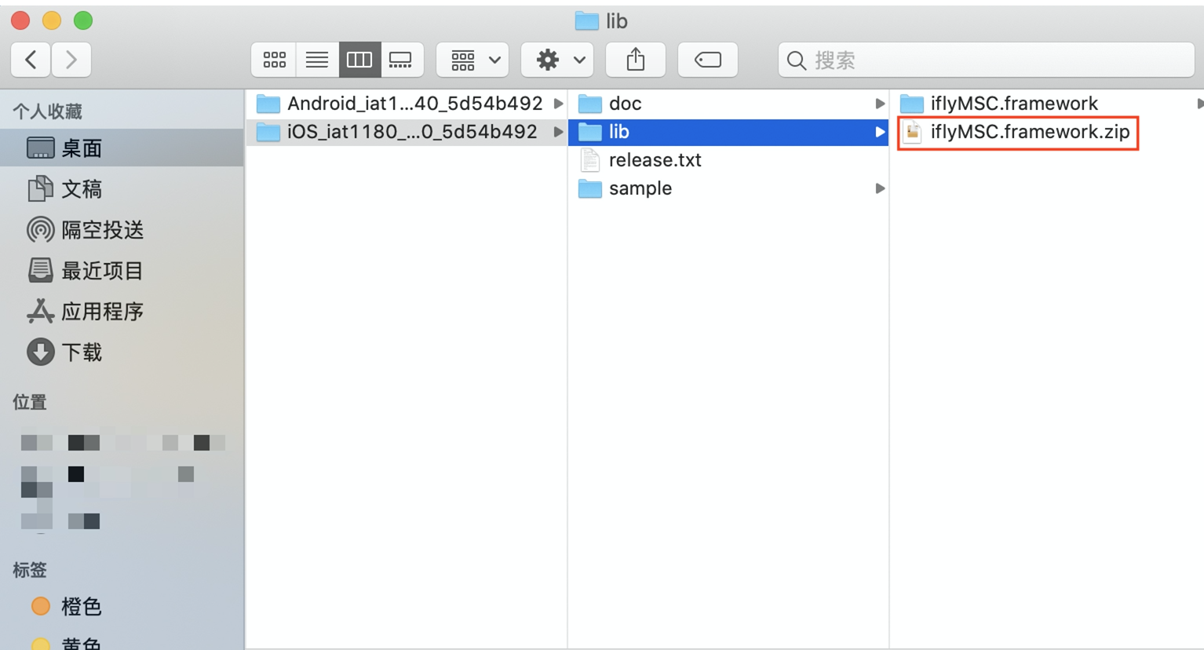
Task: Open 应用程序 in the sidebar
Action: click(122, 311)
